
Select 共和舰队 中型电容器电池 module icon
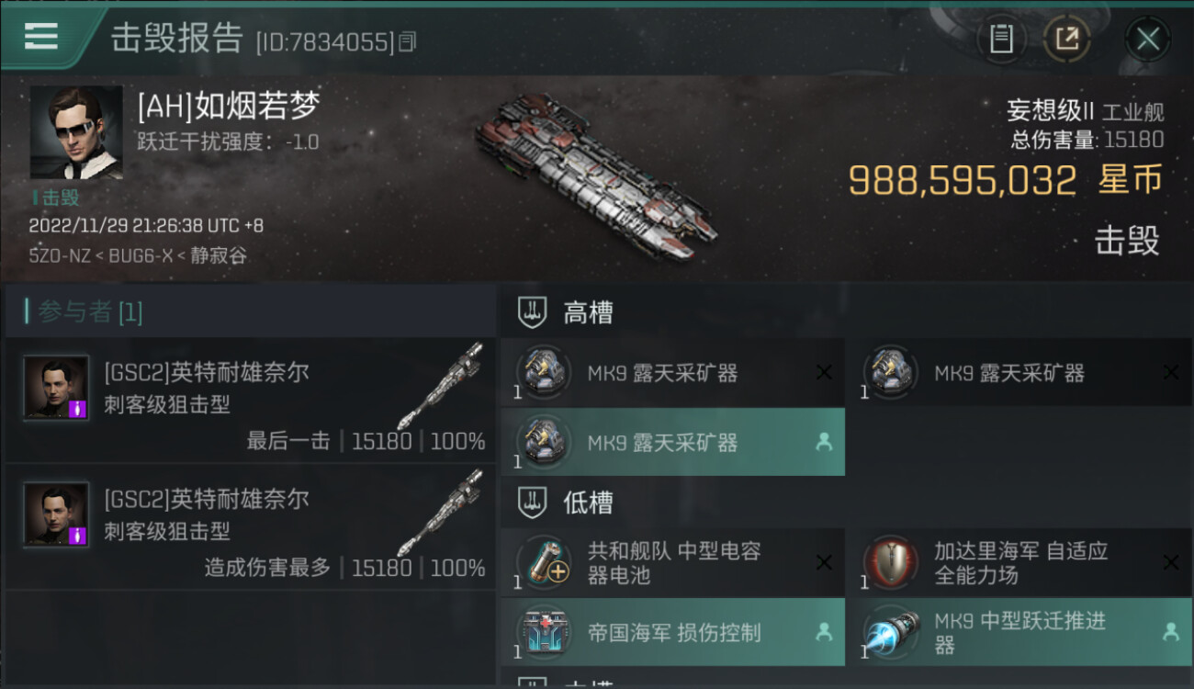tap(544, 562)
